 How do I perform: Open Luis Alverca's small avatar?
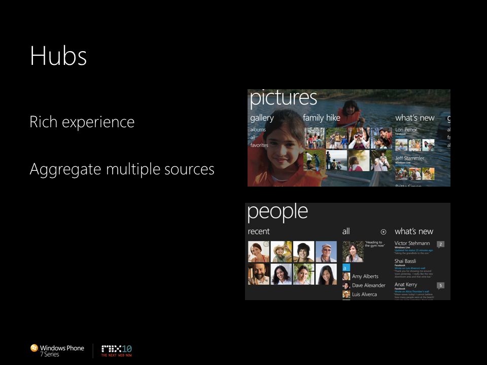(x=346, y=294)
